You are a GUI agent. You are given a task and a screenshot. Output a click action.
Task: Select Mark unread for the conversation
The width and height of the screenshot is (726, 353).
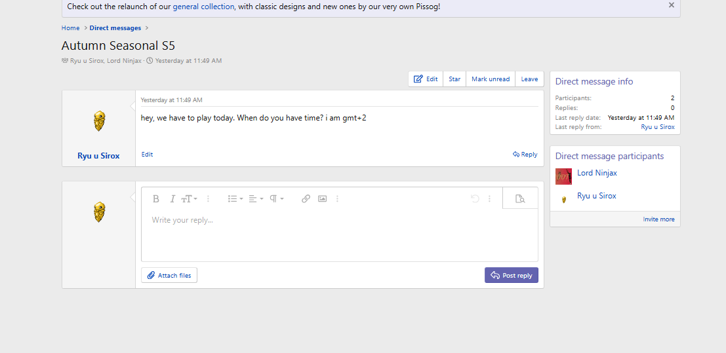tap(491, 79)
